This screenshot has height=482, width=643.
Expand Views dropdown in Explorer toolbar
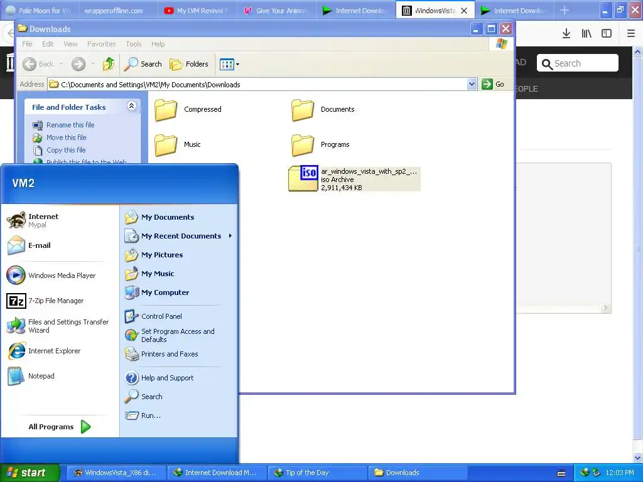coord(237,65)
